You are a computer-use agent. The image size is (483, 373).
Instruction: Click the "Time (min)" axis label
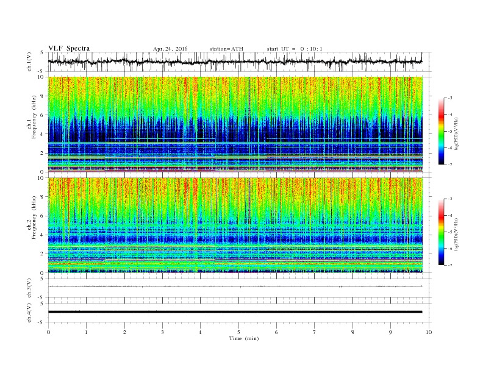(x=244, y=338)
